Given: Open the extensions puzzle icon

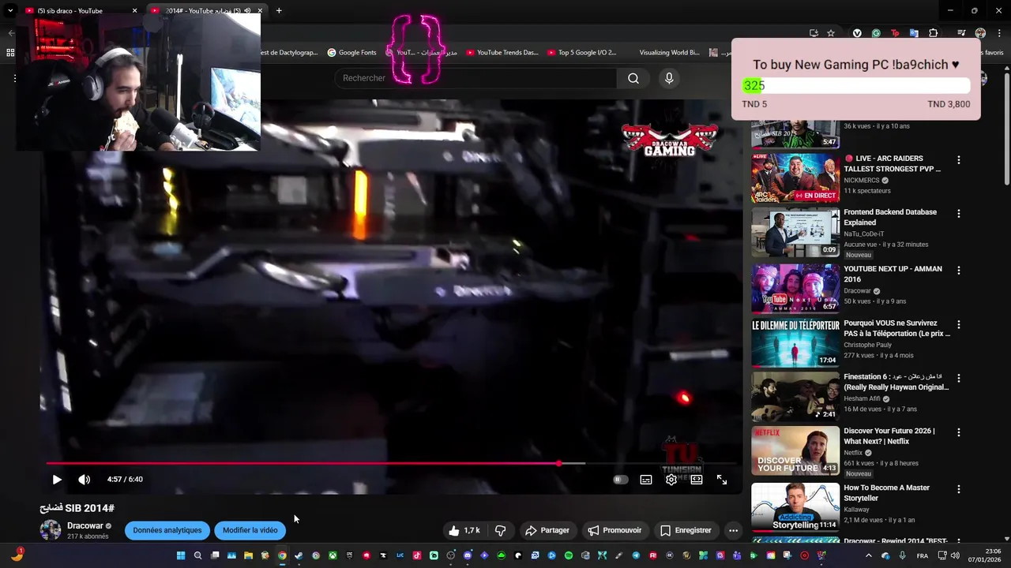Looking at the screenshot, I should point(934,33).
